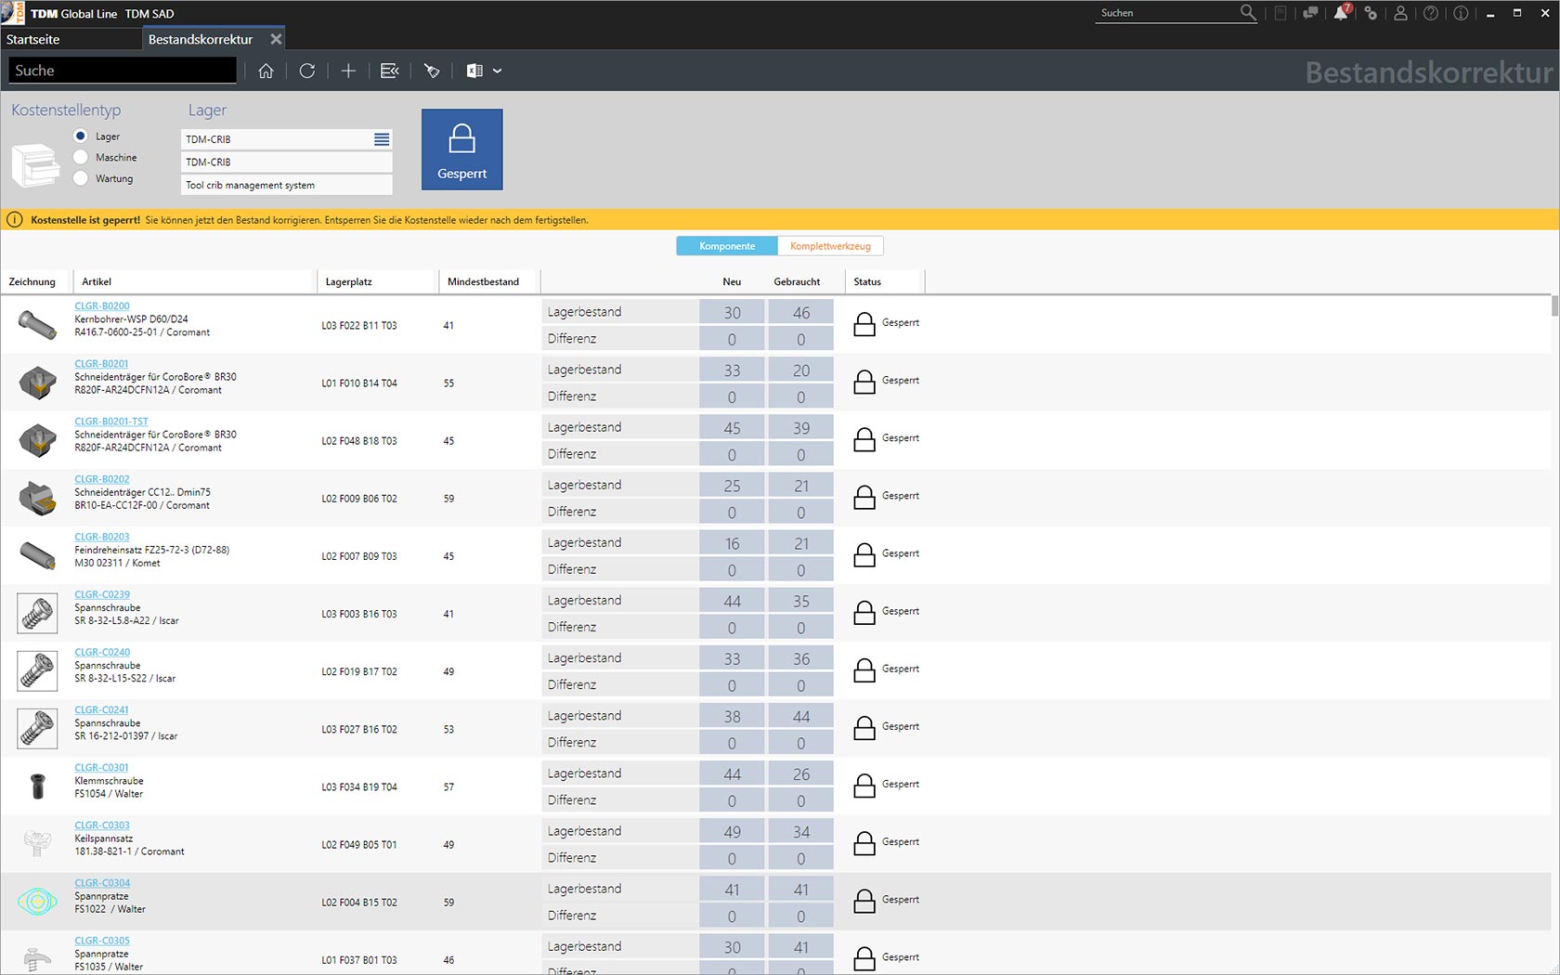Click the plus icon to add an entry
Image resolution: width=1560 pixels, height=975 pixels.
(x=348, y=71)
